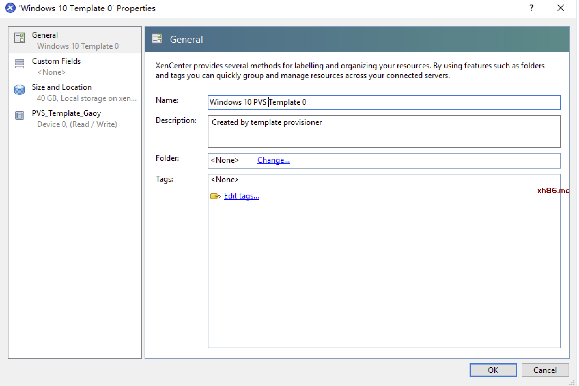This screenshot has height=386, width=579.
Task: Click the Custom Fields <None> subtitle
Action: (51, 72)
